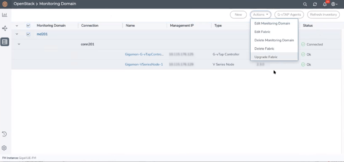Open the notifications bell
Image resolution: width=344 pixels, height=162 pixels.
tap(325, 4)
